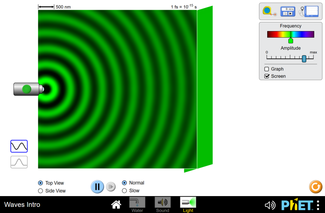Select Top View radio option
This screenshot has height=213, width=325.
(40, 183)
